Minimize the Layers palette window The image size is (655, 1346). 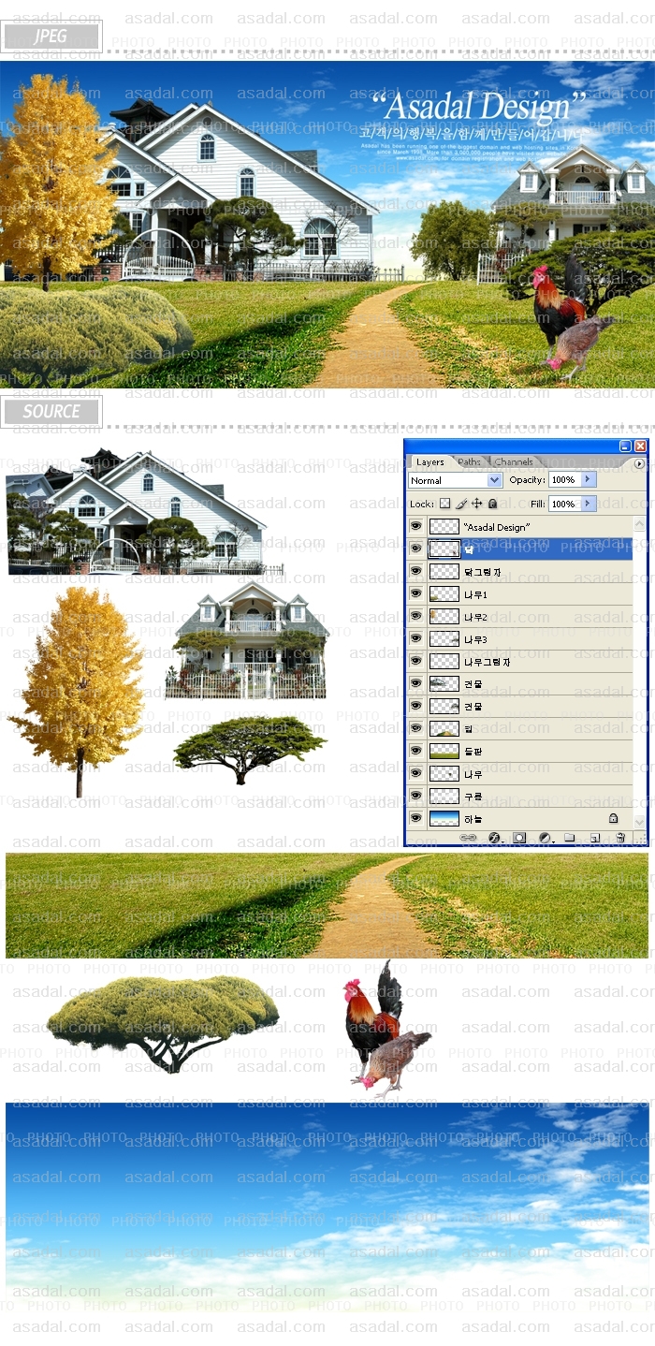(x=625, y=446)
